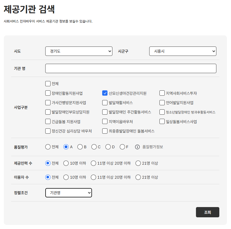The height and width of the screenshot is (229, 231).
Task: Uncheck the 산모신생아건강관리지원 checkbox
Action: (105, 93)
